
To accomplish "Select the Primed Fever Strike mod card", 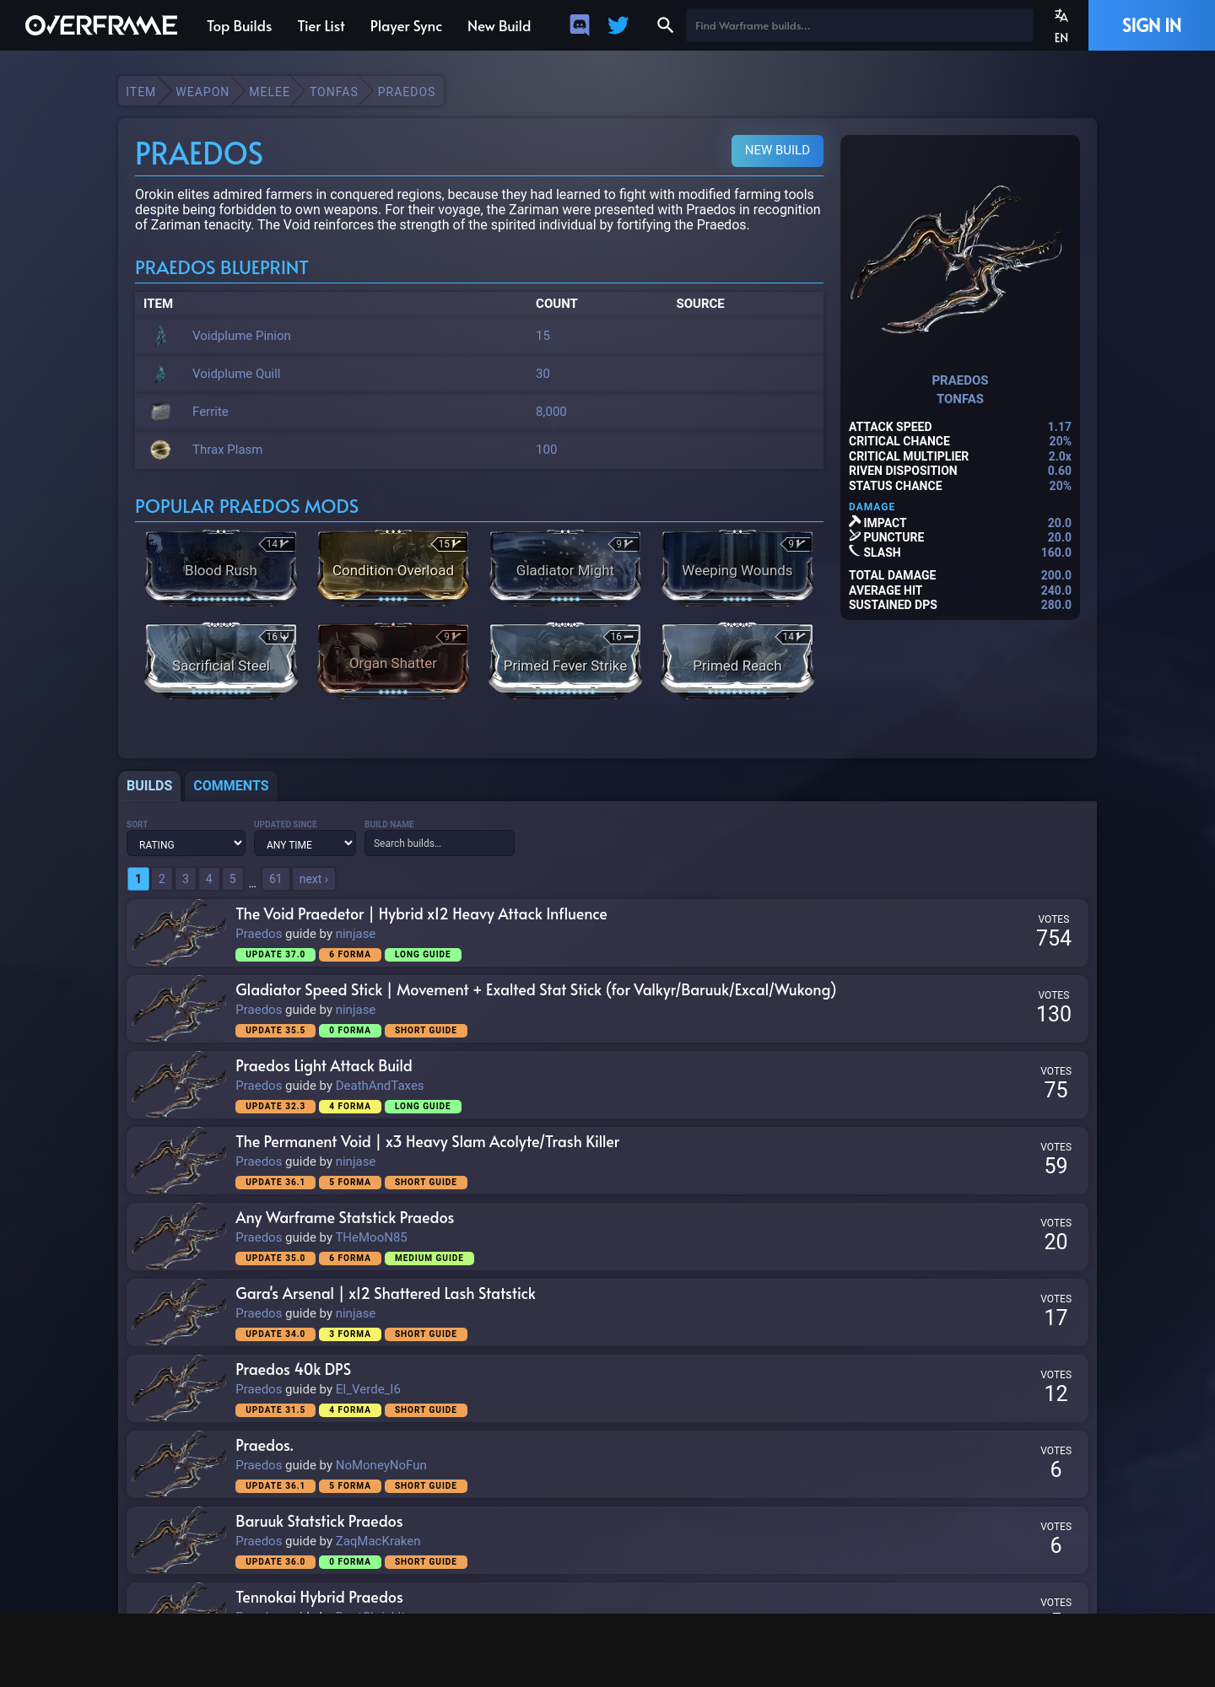I will pyautogui.click(x=565, y=660).
